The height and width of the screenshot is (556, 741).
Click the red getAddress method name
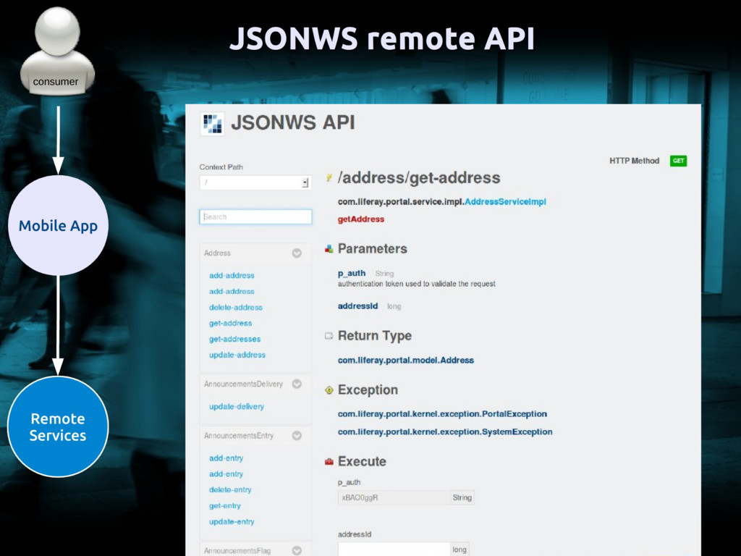(361, 219)
